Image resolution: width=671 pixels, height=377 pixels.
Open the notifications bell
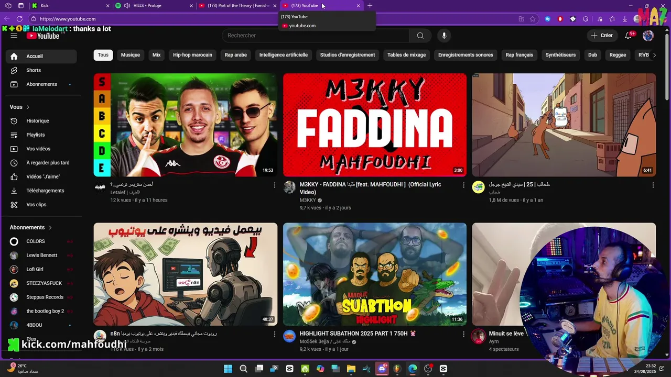tap(628, 36)
